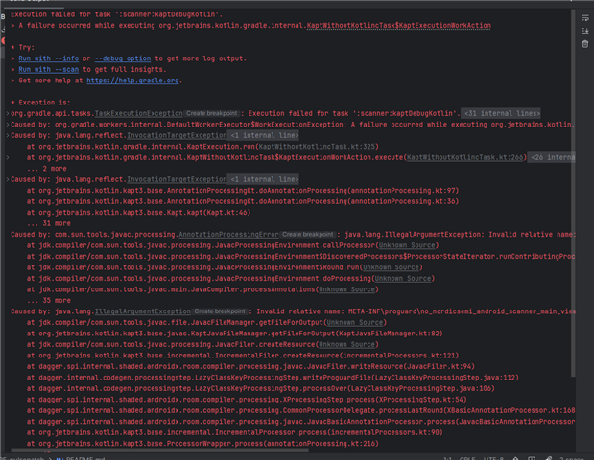Viewport: 594px width, 460px height.
Task: Expand fold arrow beside TaskExecutionException line
Action: point(8,113)
